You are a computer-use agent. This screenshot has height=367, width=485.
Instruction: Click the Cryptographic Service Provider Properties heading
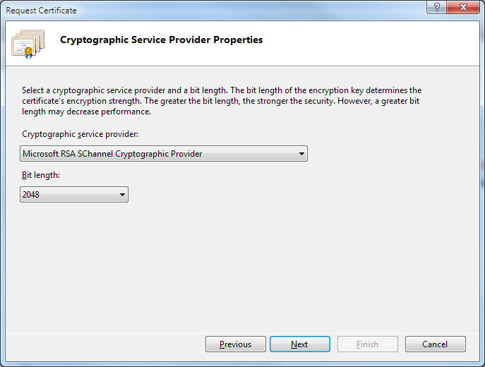[162, 40]
